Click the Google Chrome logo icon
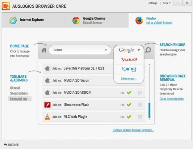This screenshot has height=149, width=193. pyautogui.click(x=76, y=20)
